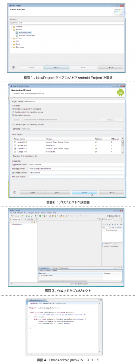Click Next in the New Project dialog

pos(56,67)
